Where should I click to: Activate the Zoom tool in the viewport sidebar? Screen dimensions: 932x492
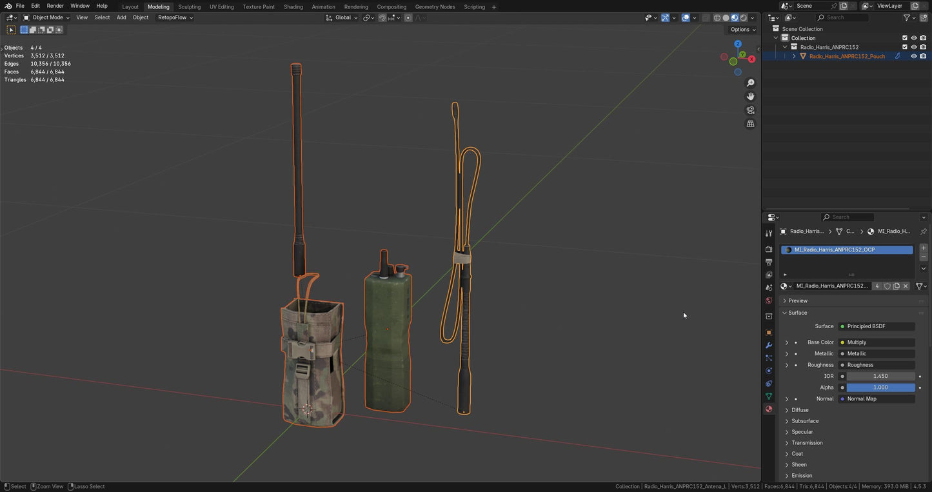click(x=750, y=83)
